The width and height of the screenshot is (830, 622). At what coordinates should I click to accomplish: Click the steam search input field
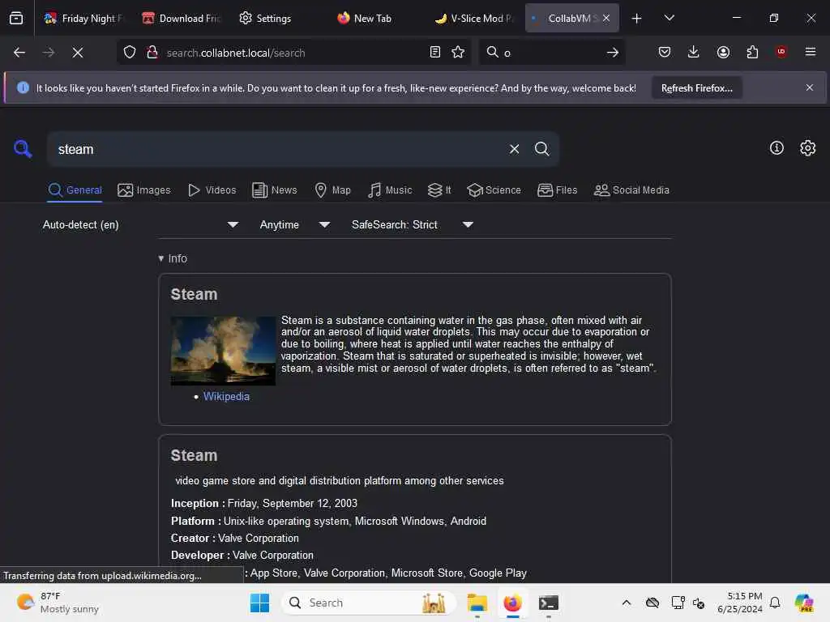point(278,150)
